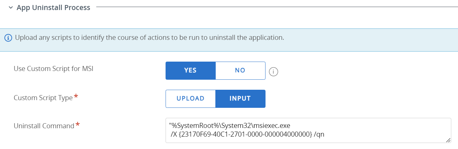Click the App Uninstall Process heading text

click(54, 7)
